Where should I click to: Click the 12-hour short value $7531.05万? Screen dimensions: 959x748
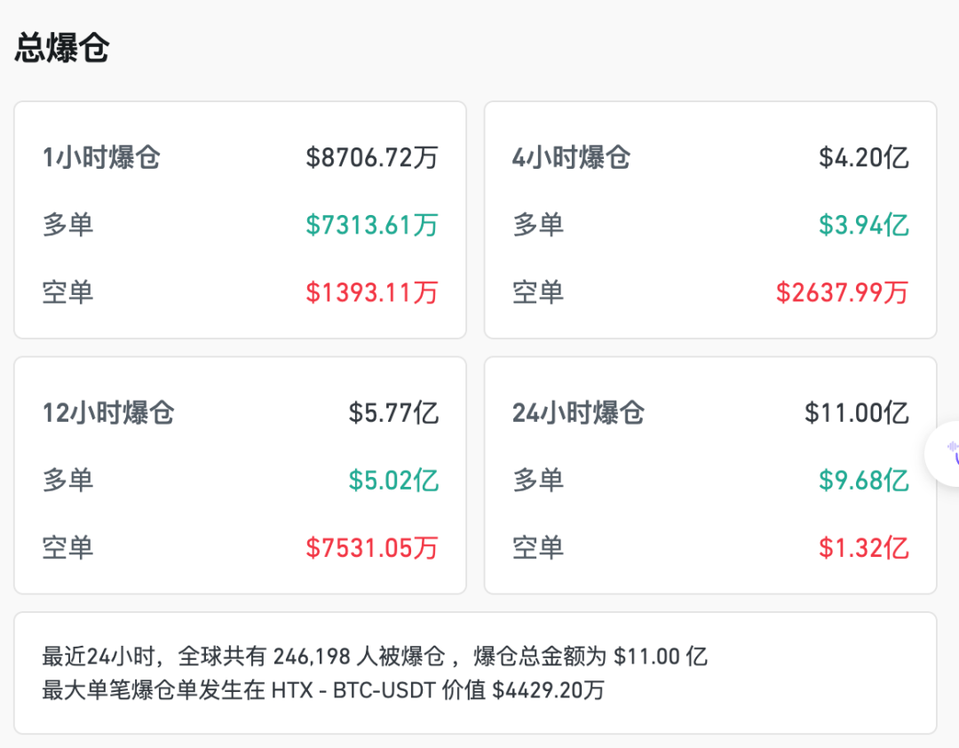pyautogui.click(x=372, y=548)
